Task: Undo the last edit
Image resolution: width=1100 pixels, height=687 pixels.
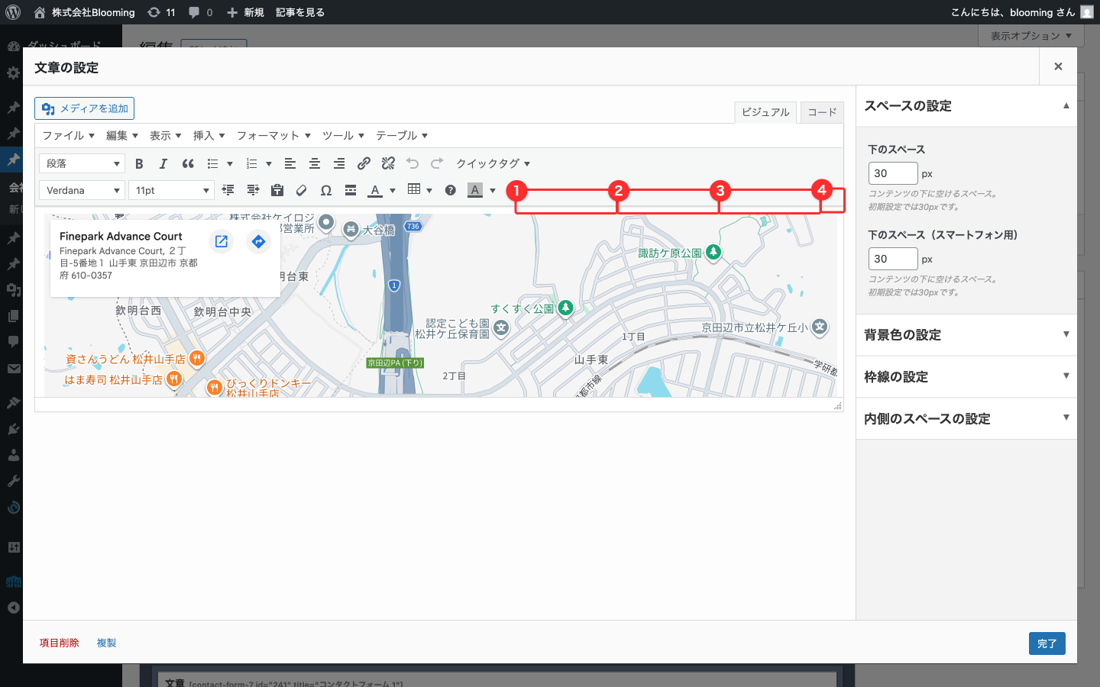Action: tap(412, 163)
